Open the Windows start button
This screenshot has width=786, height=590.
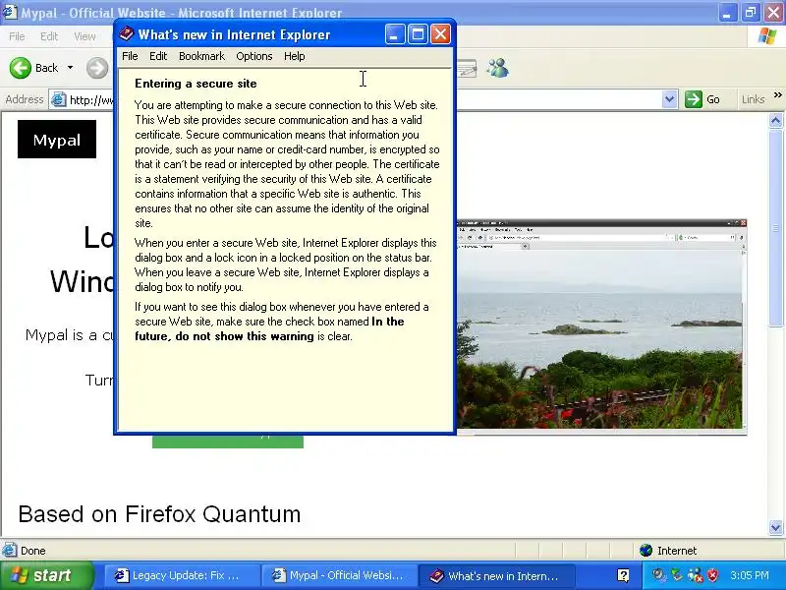tap(46, 575)
